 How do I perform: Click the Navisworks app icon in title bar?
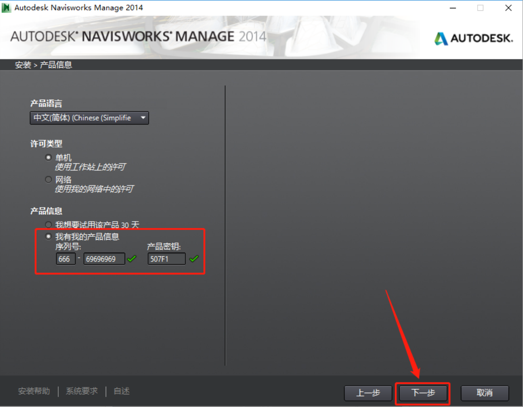coord(6,8)
